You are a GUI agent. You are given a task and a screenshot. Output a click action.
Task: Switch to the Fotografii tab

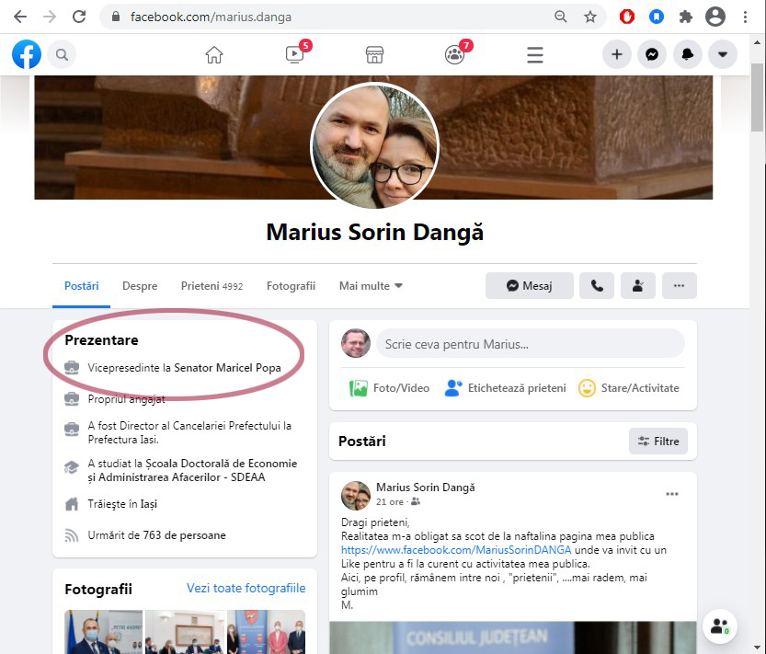coord(291,286)
